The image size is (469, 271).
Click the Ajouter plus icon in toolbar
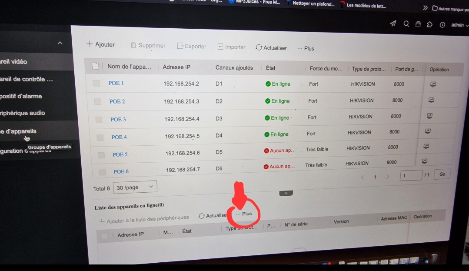point(90,44)
